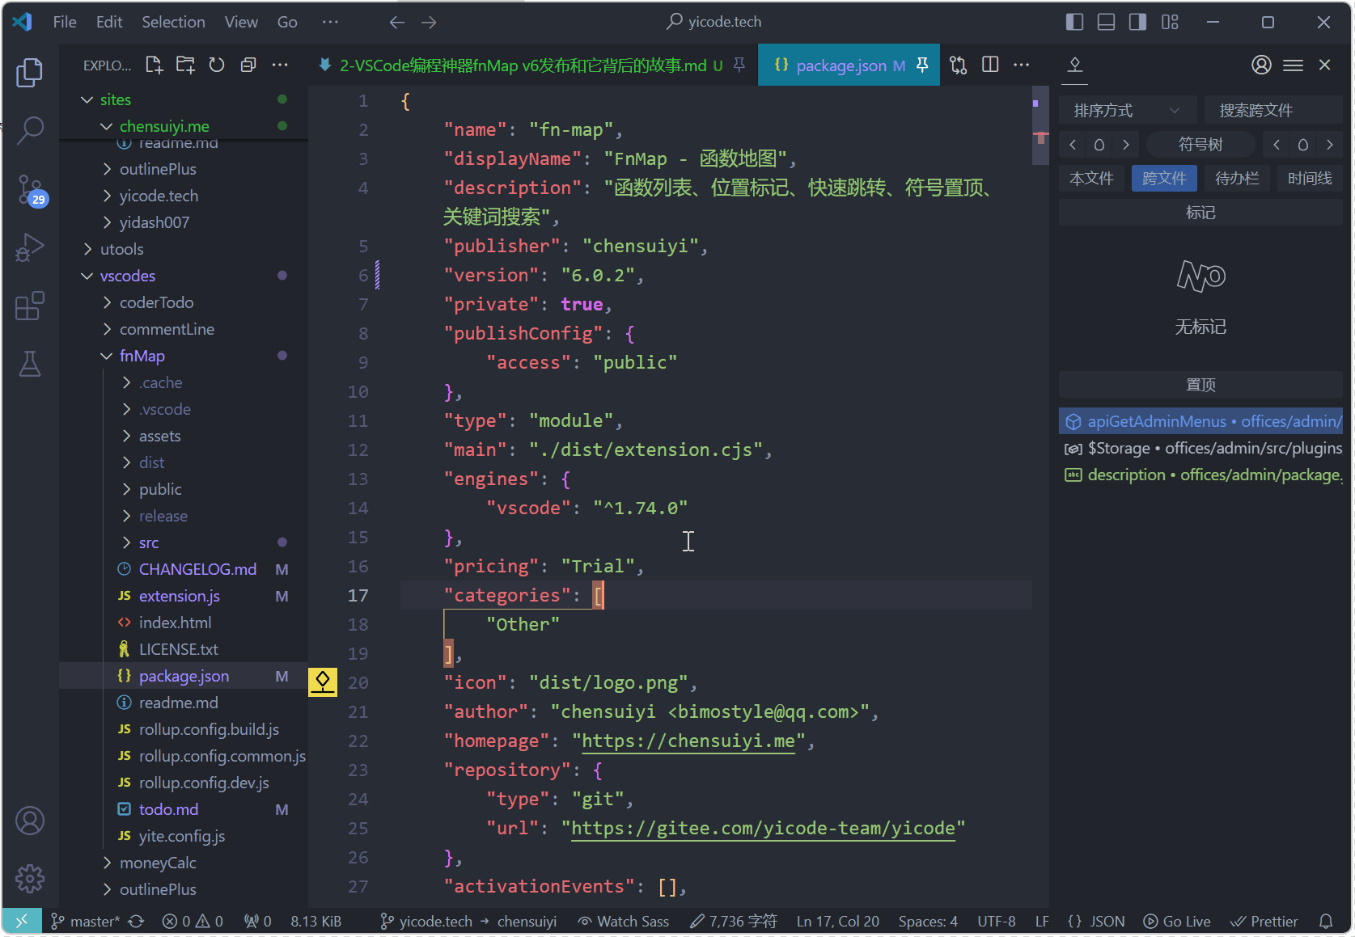Open the Explorer view in the activity bar
The height and width of the screenshot is (937, 1355).
(x=30, y=73)
